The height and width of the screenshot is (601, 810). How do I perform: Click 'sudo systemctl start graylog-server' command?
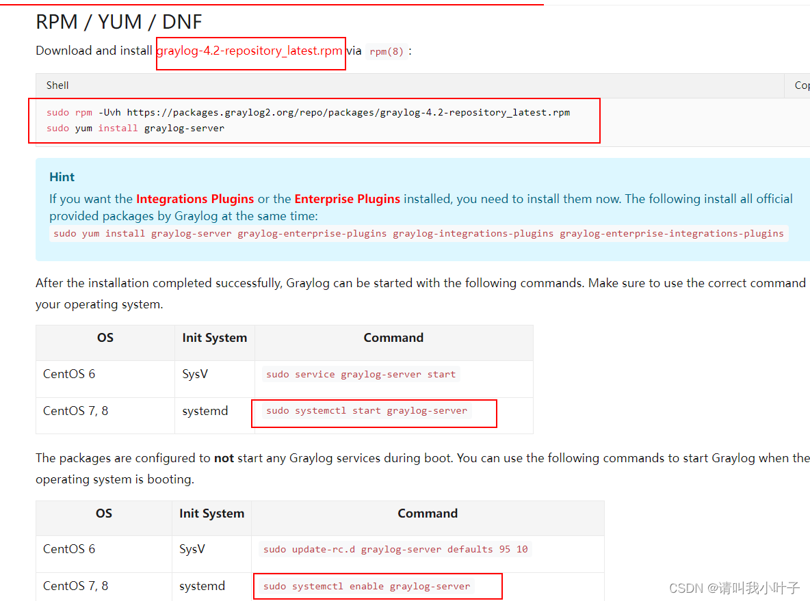click(367, 411)
